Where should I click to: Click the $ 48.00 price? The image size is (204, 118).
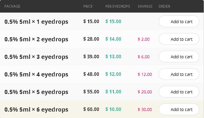click(x=91, y=74)
